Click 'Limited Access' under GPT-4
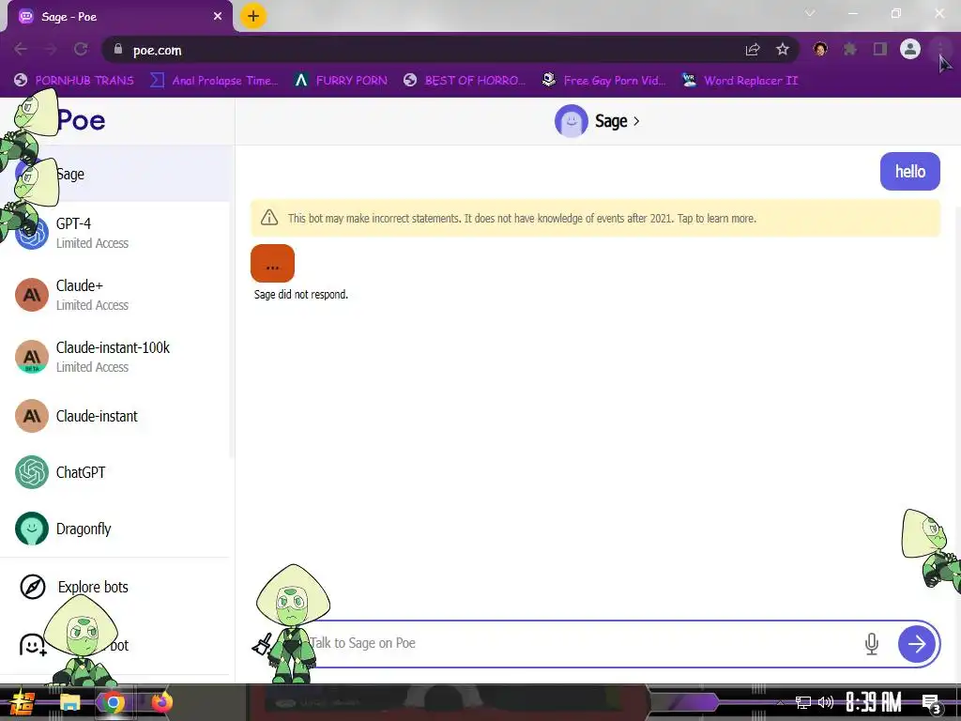 point(93,243)
